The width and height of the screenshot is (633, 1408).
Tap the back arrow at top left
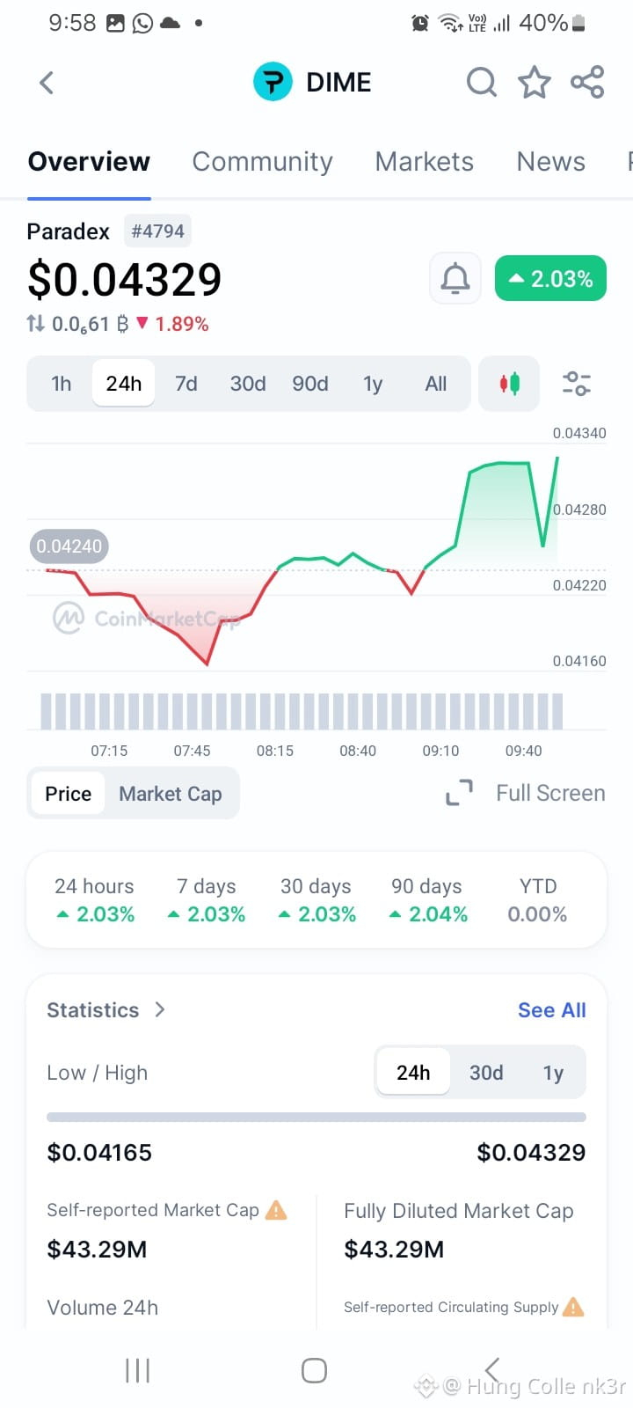(47, 83)
